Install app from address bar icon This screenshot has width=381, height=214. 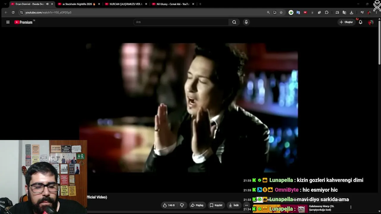275,12
